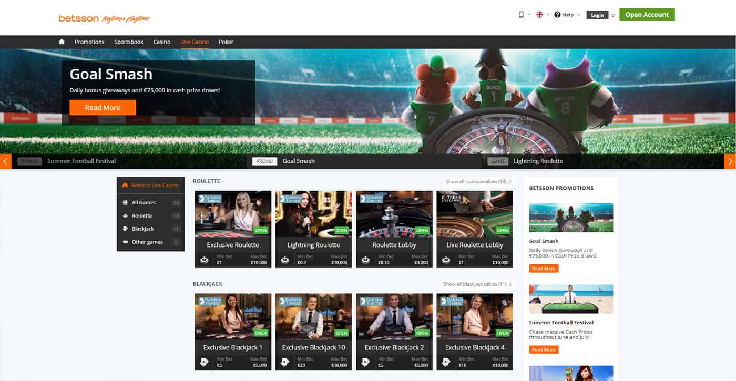
Task: Click the All Games grid icon in sidebar
Action: coord(125,202)
